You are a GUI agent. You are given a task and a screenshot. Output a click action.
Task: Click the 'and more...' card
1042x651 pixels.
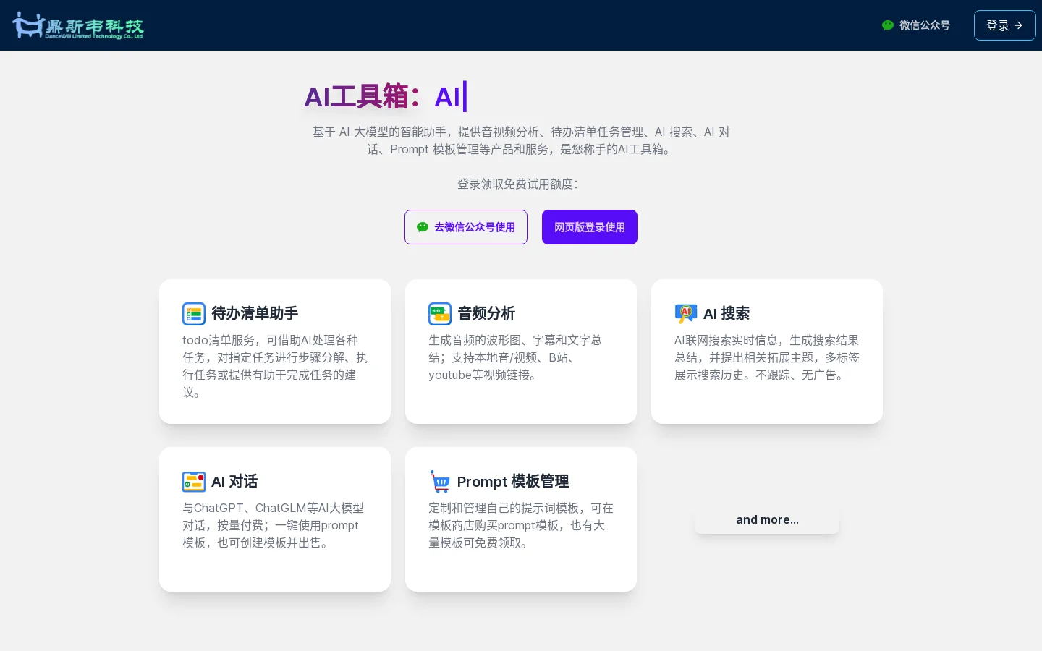(x=767, y=519)
